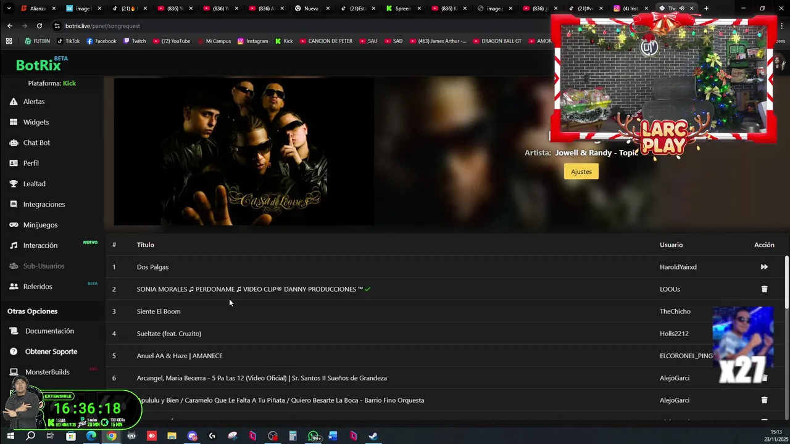Skip the current song Dos Palgas
790x444 pixels.
[x=764, y=267]
